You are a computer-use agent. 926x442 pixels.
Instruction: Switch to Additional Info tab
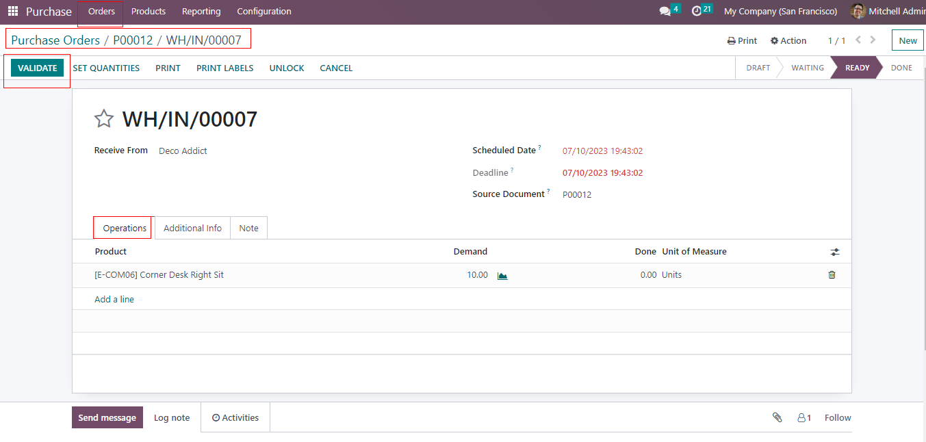pyautogui.click(x=192, y=229)
